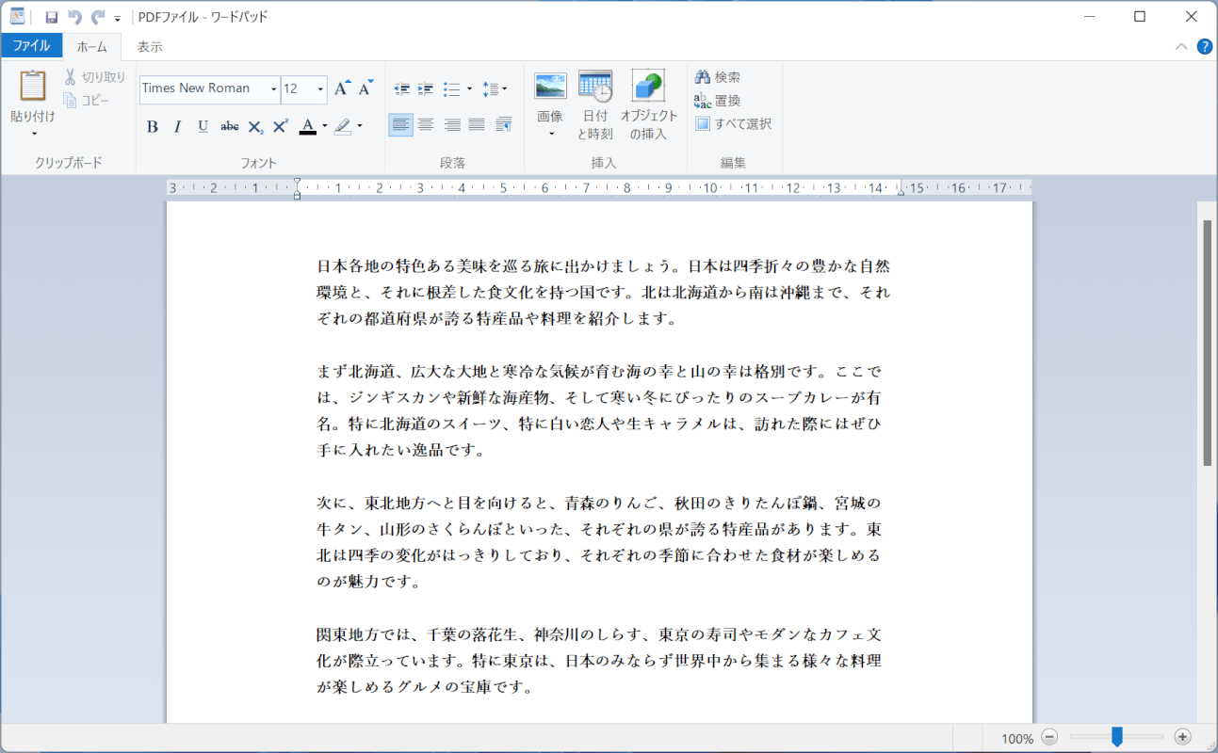The width and height of the screenshot is (1218, 753).
Task: Toggle Strikethrough formatting
Action: click(x=229, y=126)
